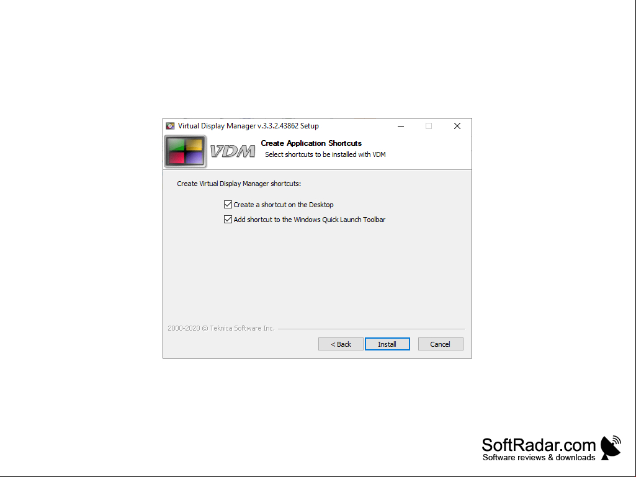Close the setup window with the X
Screen dimensions: 636x477
pyautogui.click(x=457, y=126)
